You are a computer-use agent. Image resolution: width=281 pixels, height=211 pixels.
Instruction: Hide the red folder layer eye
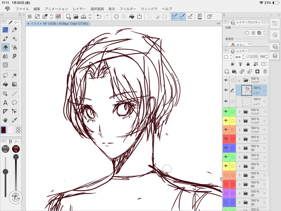226,139
